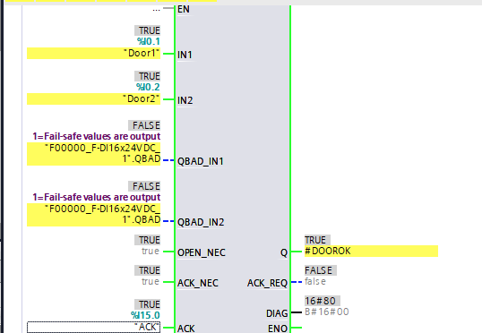Viewport: 482px width, 333px height.
Task: Click the FALSE monitor value above QBAD_IN2 comment
Action: pyautogui.click(x=144, y=186)
